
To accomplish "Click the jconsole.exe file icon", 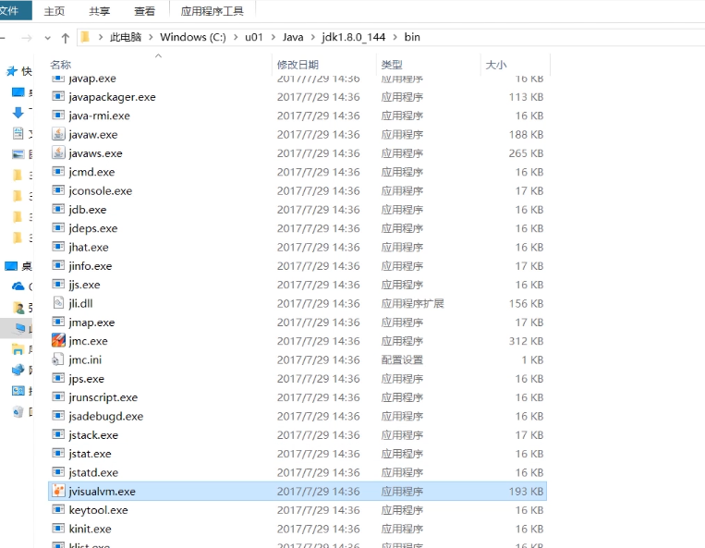I will [58, 190].
